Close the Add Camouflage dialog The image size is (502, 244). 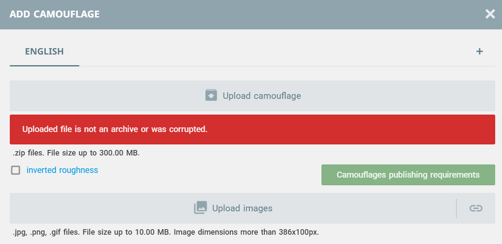490,14
